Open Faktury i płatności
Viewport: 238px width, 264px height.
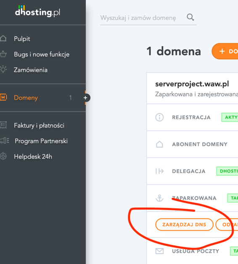tap(39, 125)
